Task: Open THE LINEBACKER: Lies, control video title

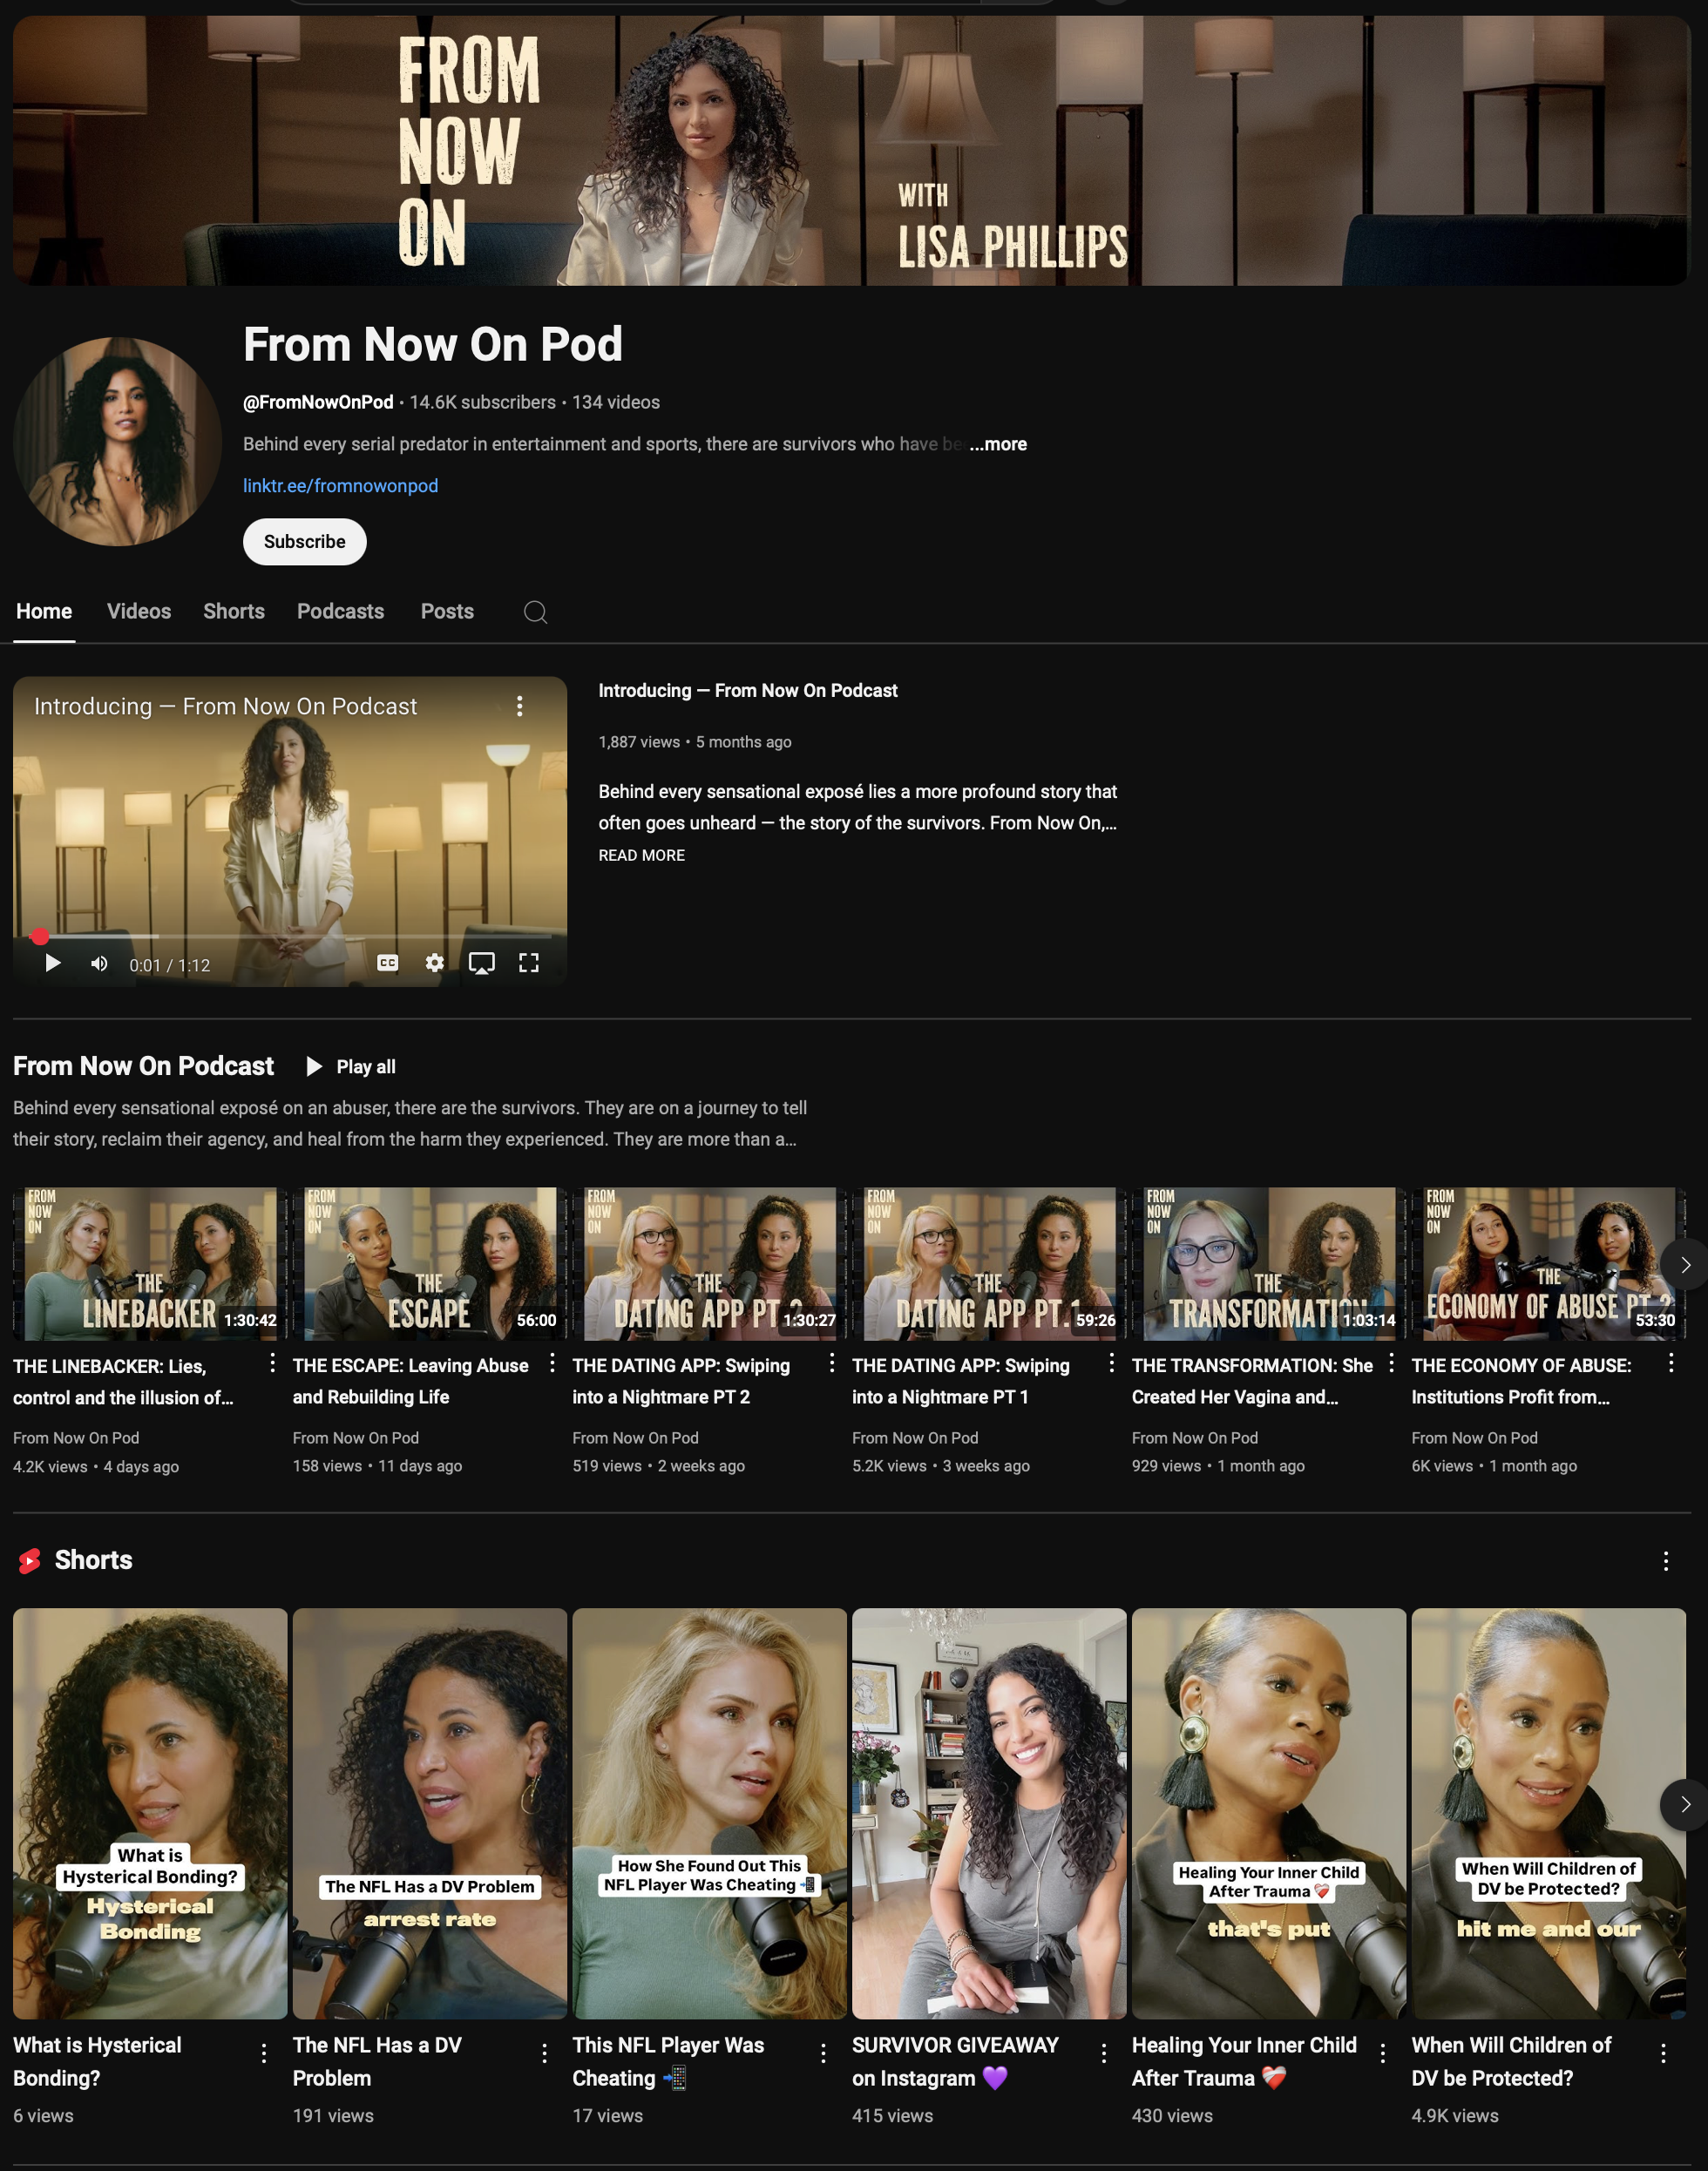Action: (x=123, y=1382)
